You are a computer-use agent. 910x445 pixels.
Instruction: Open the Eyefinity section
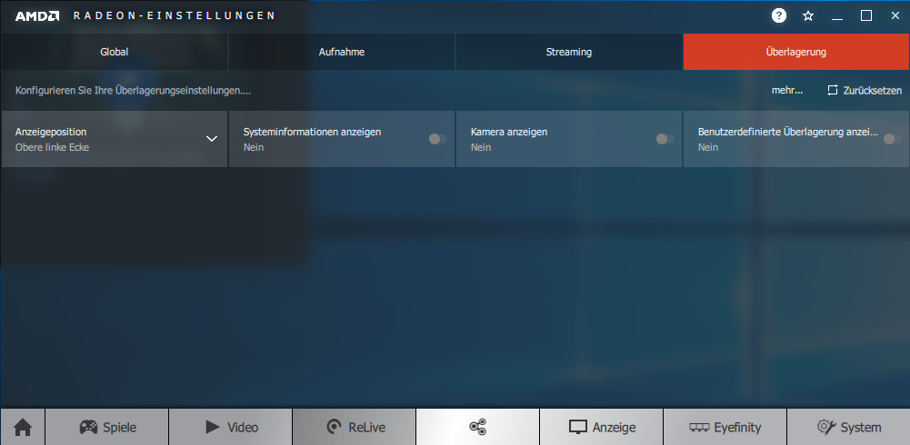pyautogui.click(x=725, y=428)
